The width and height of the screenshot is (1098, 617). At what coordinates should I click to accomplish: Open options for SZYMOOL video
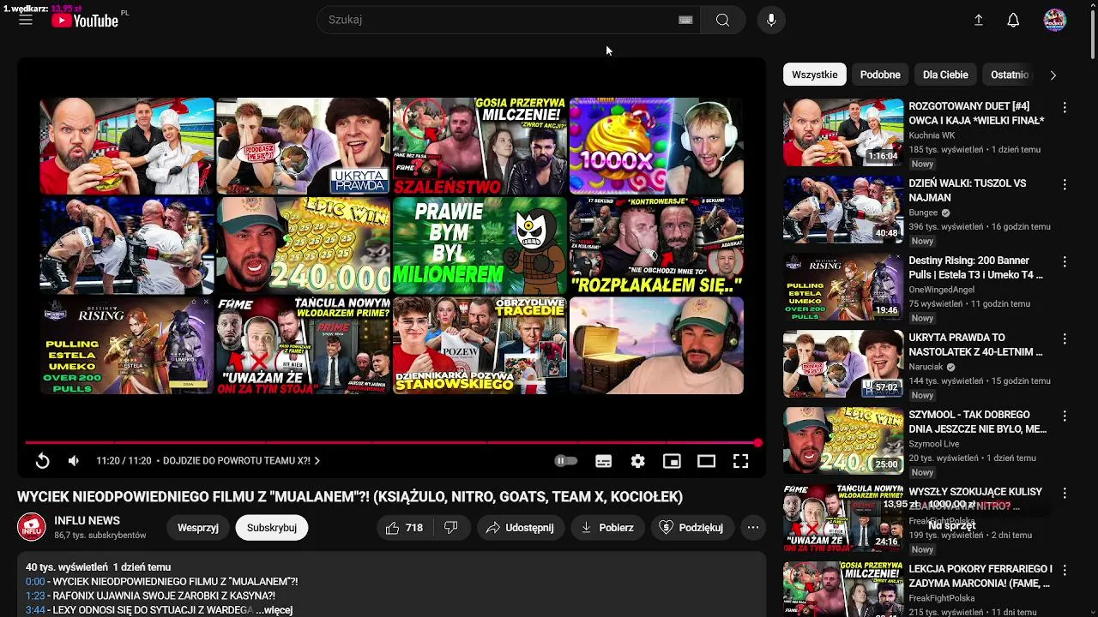[1065, 416]
